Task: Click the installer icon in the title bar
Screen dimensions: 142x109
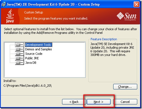Action: [x=4, y=4]
